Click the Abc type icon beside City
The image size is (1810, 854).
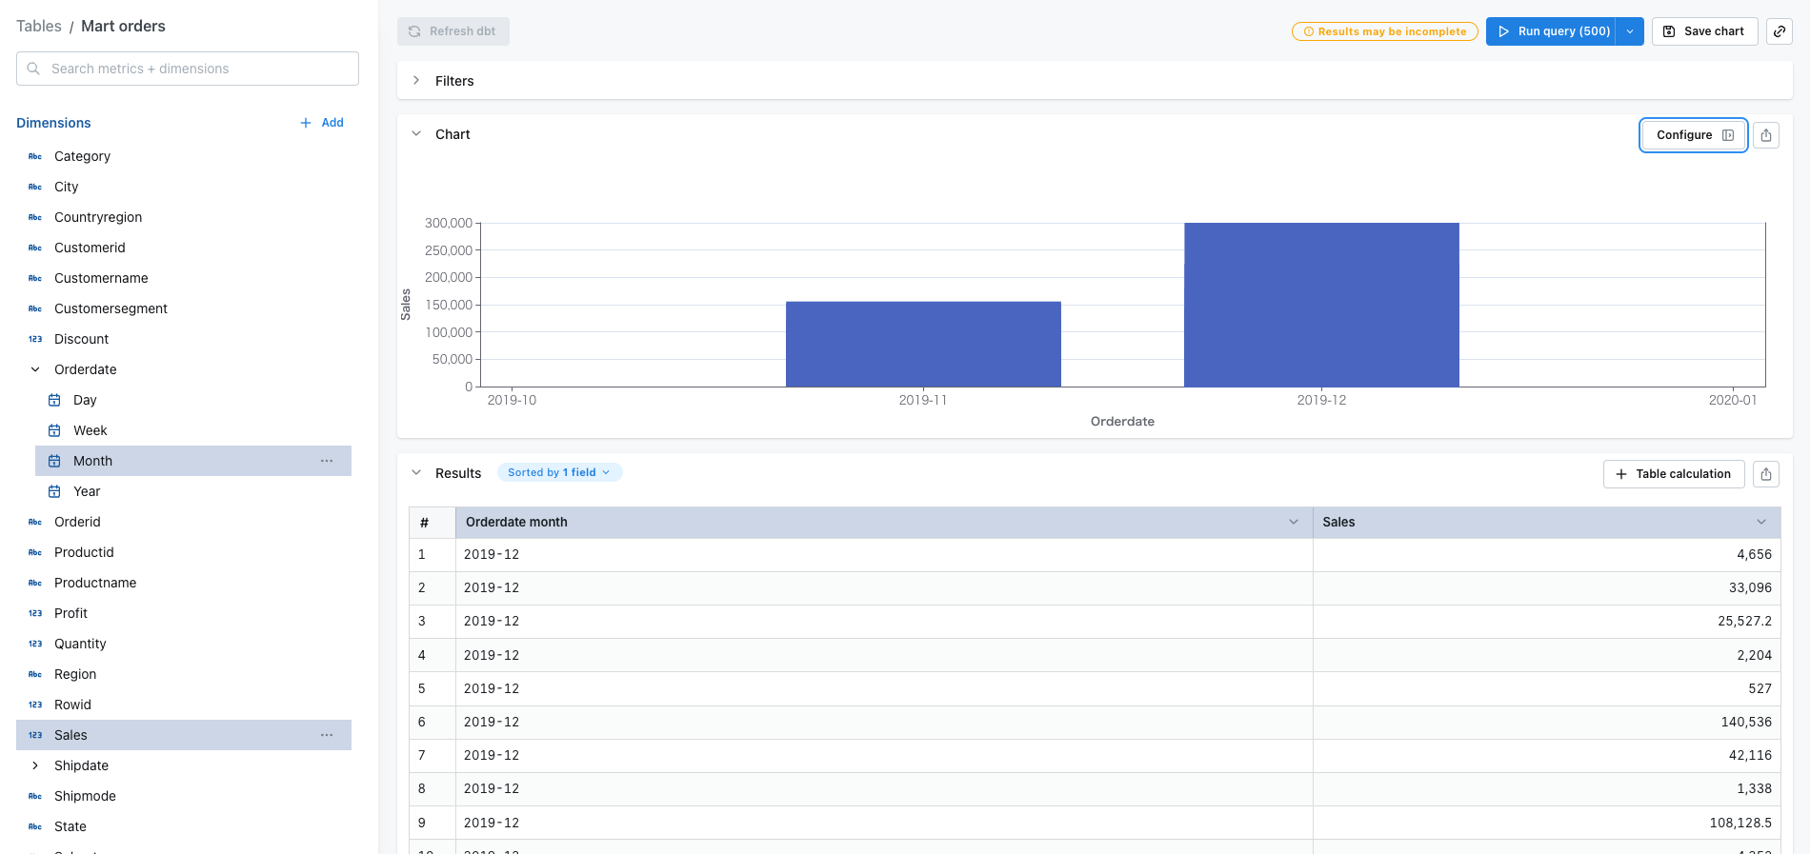pos(35,187)
